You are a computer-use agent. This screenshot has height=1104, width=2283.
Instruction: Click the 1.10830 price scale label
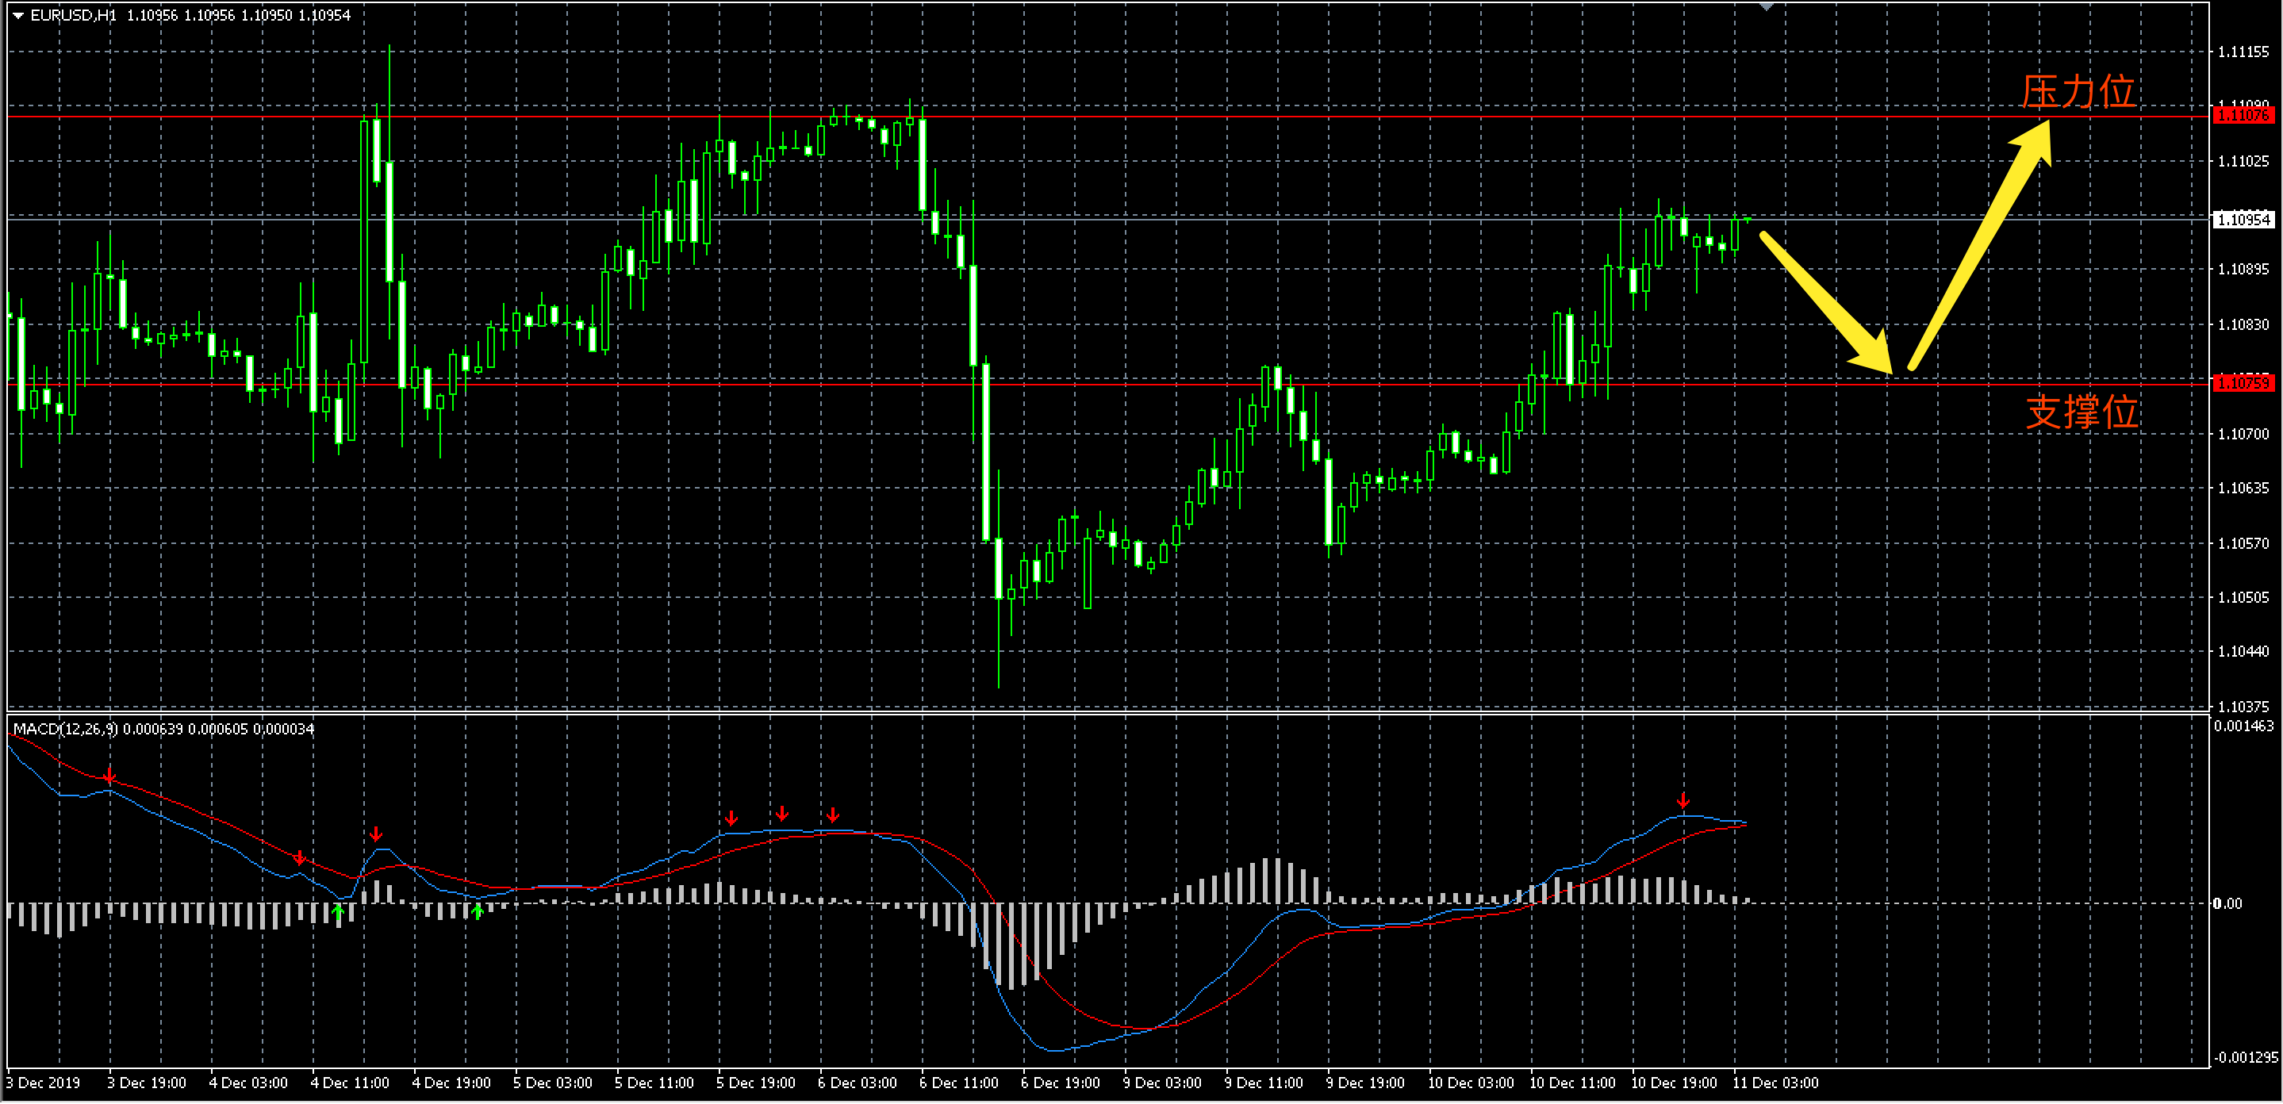coord(2243,324)
